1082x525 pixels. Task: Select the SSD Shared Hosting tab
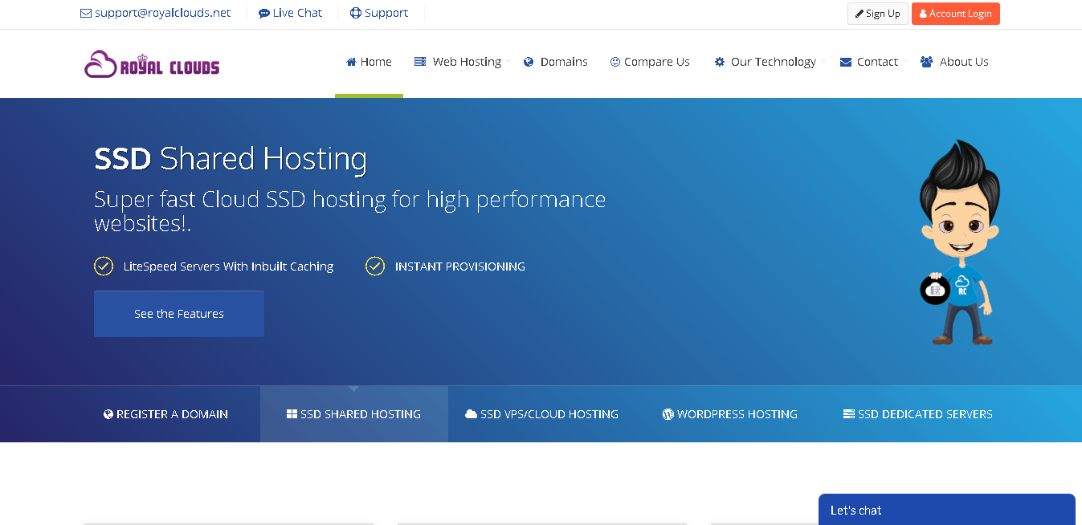(354, 414)
